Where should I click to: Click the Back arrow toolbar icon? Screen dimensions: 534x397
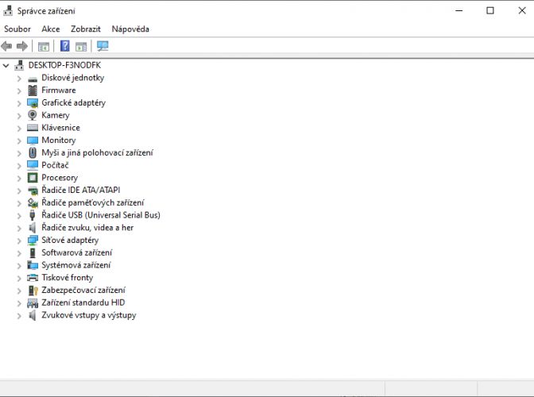tap(6, 46)
